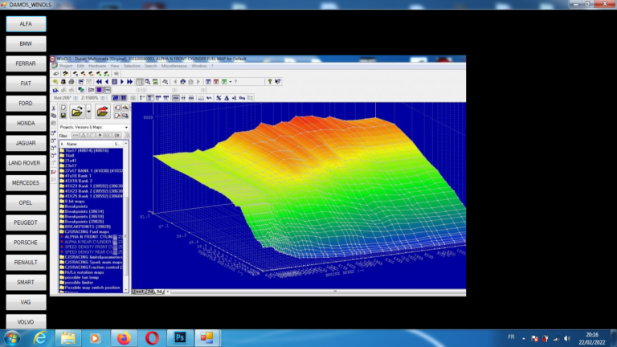Click the VAG launcher button
Screen dimensions: 617x347
coord(26,302)
